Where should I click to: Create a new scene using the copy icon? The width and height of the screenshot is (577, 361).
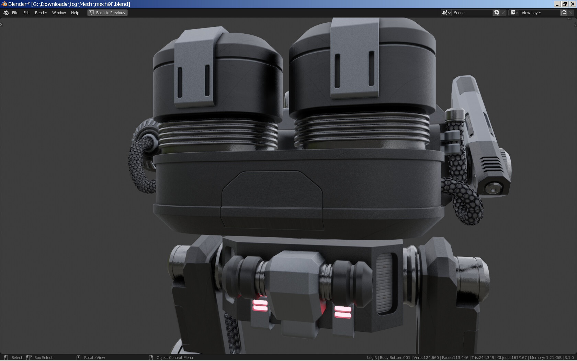click(496, 13)
